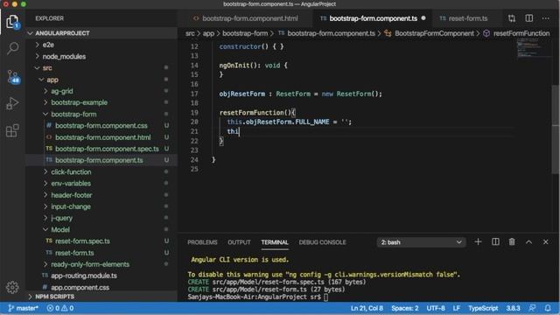Viewport: 560px width, 315px height.
Task: Create a new terminal with plus icon
Action: tap(478, 241)
